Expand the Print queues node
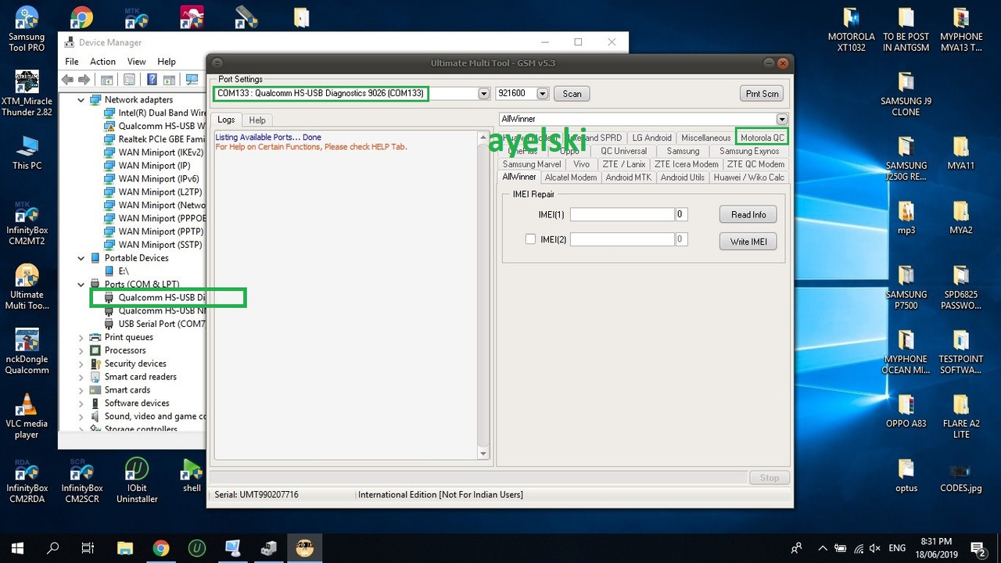 (x=81, y=338)
